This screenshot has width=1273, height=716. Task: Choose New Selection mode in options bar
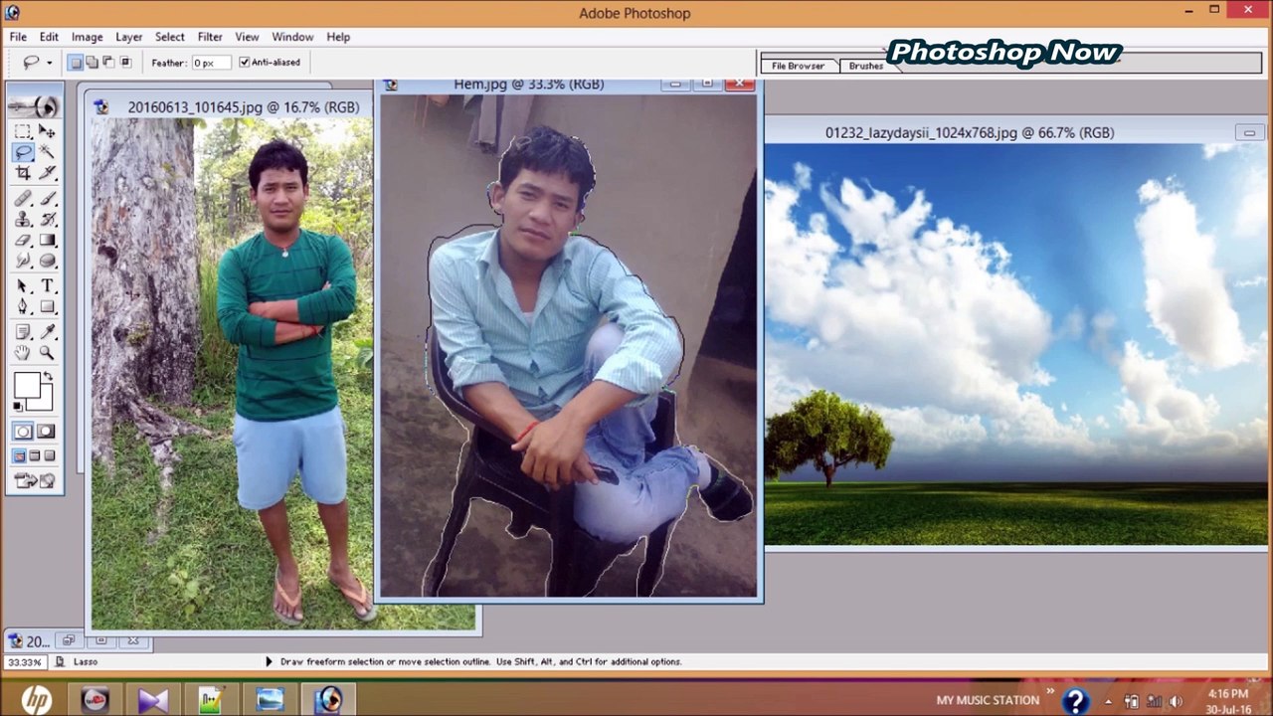click(76, 63)
